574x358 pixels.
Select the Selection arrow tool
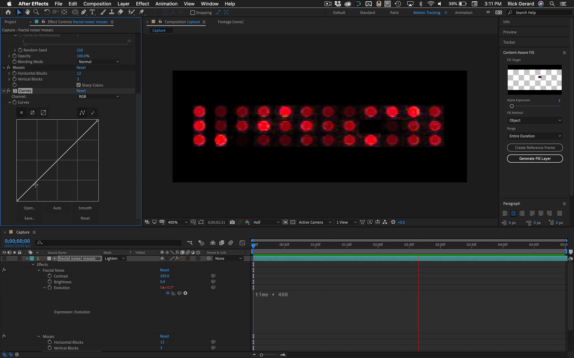point(19,12)
